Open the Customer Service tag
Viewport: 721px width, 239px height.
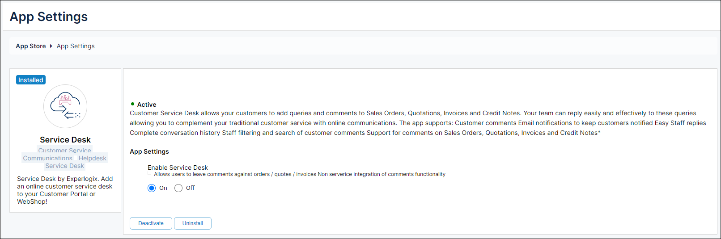point(64,150)
